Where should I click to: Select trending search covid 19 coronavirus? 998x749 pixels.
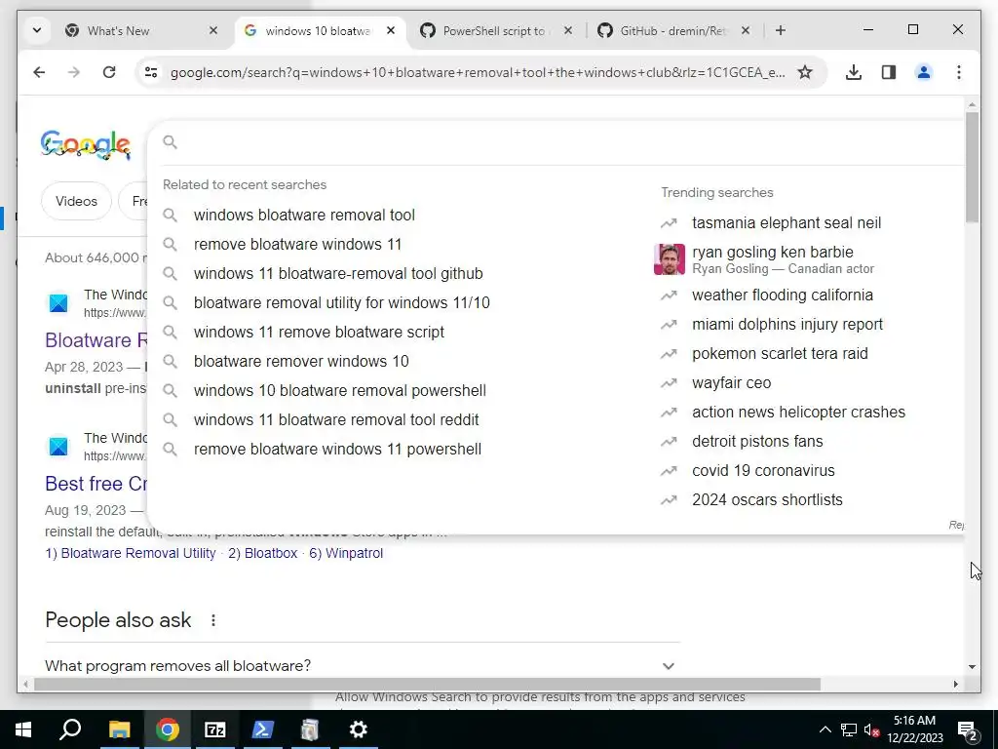tap(763, 471)
